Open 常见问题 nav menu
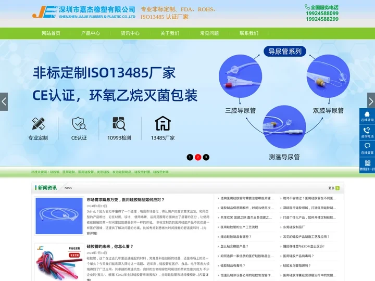The image size is (375, 281). pyautogui.click(x=209, y=33)
